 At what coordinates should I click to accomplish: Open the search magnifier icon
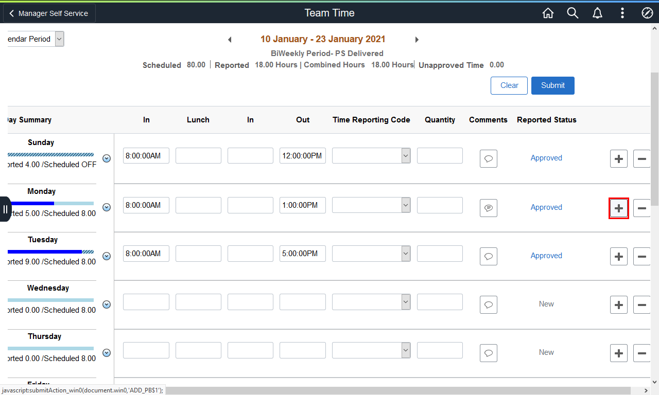(573, 13)
